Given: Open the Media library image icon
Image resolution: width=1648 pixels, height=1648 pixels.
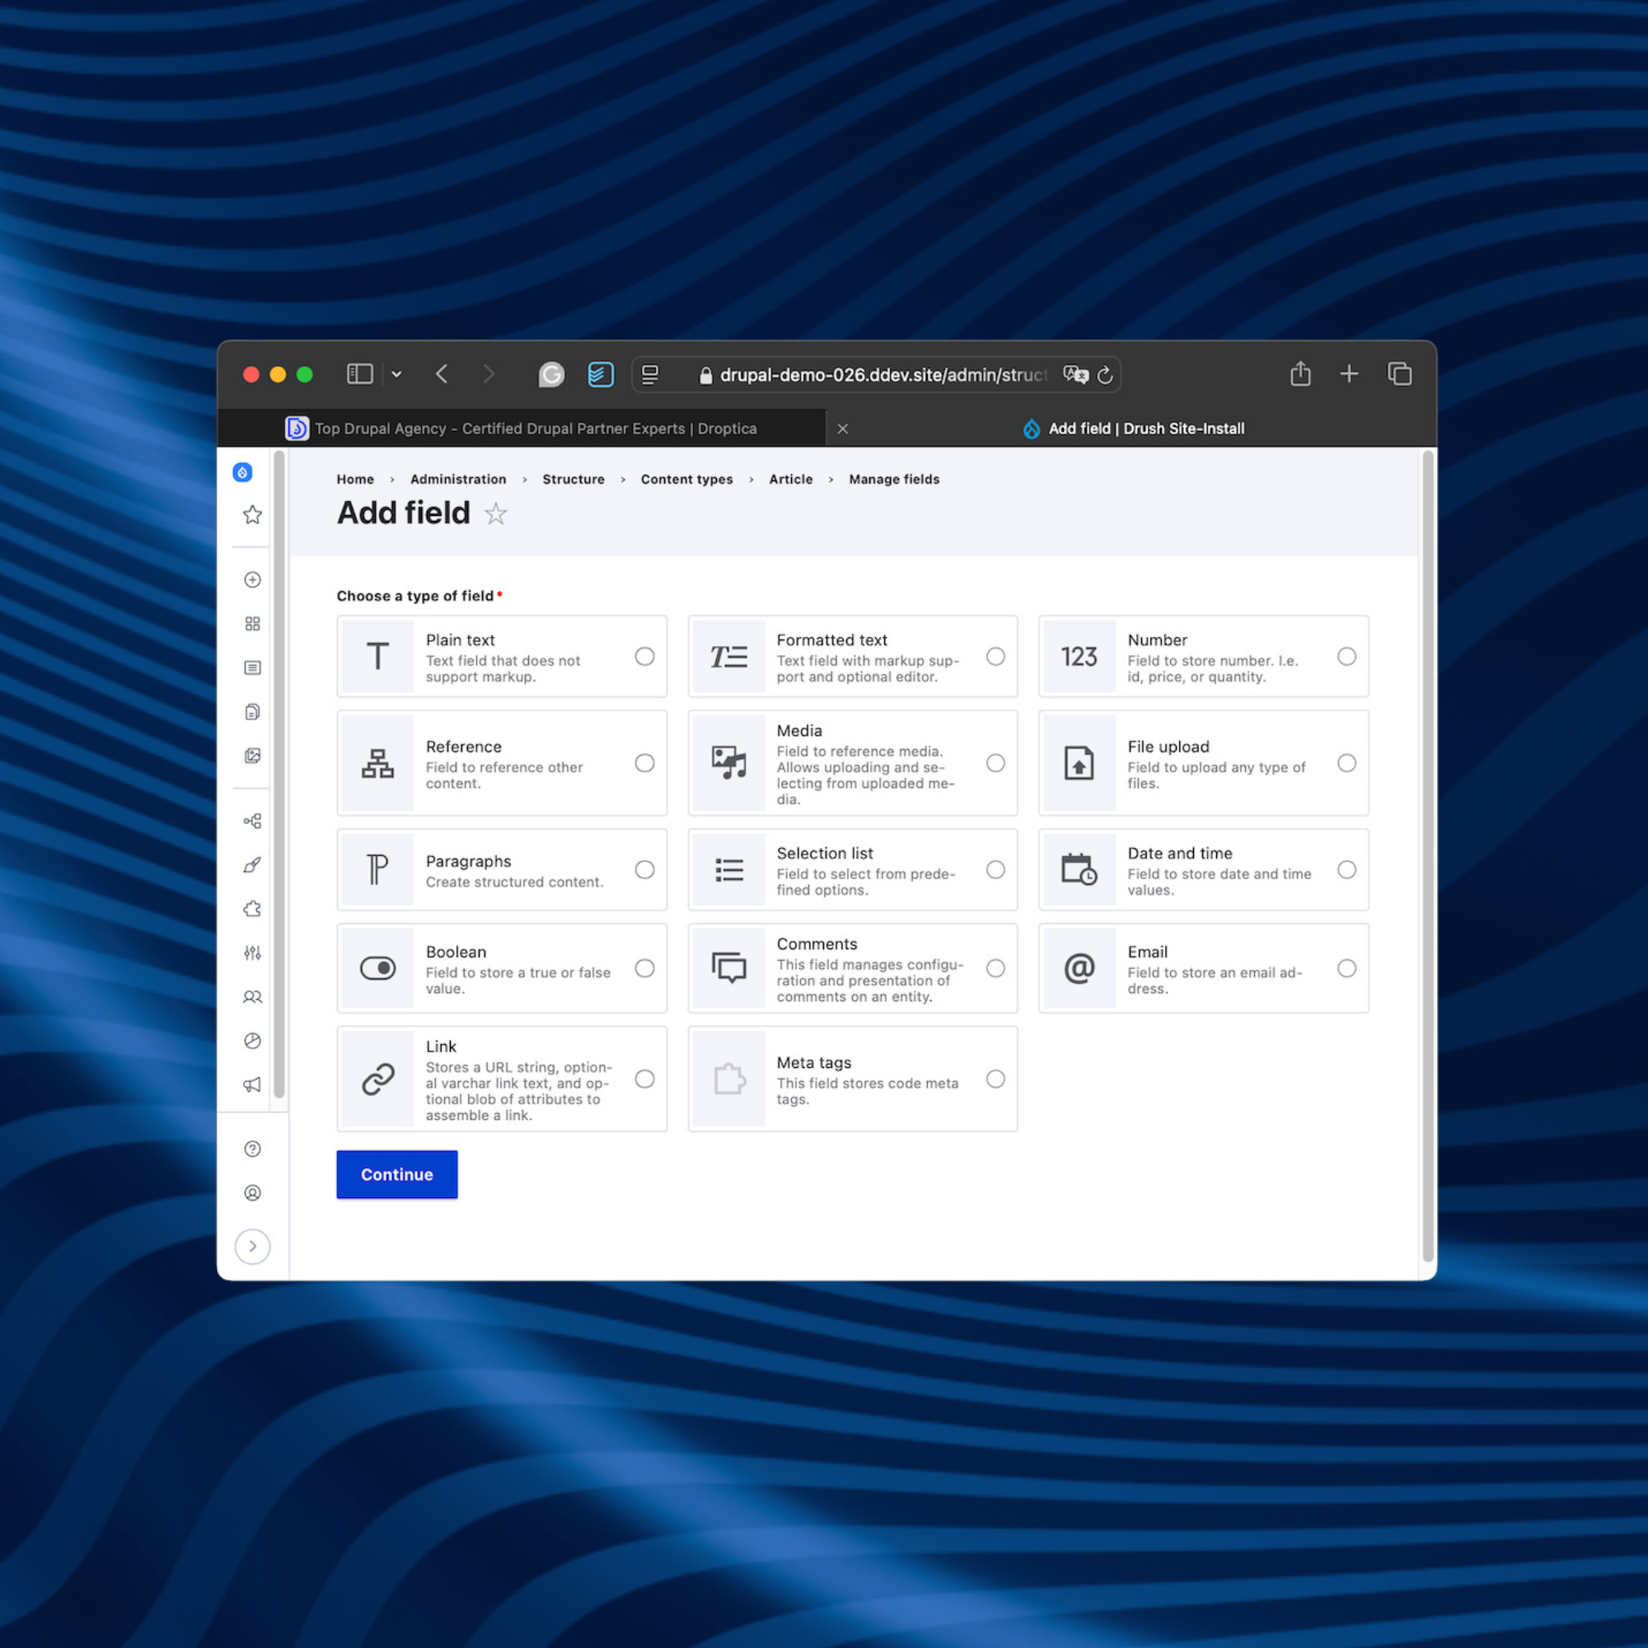Looking at the screenshot, I should (x=251, y=755).
